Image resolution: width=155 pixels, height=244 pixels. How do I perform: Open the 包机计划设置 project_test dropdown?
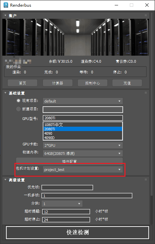pyautogui.click(x=83, y=170)
